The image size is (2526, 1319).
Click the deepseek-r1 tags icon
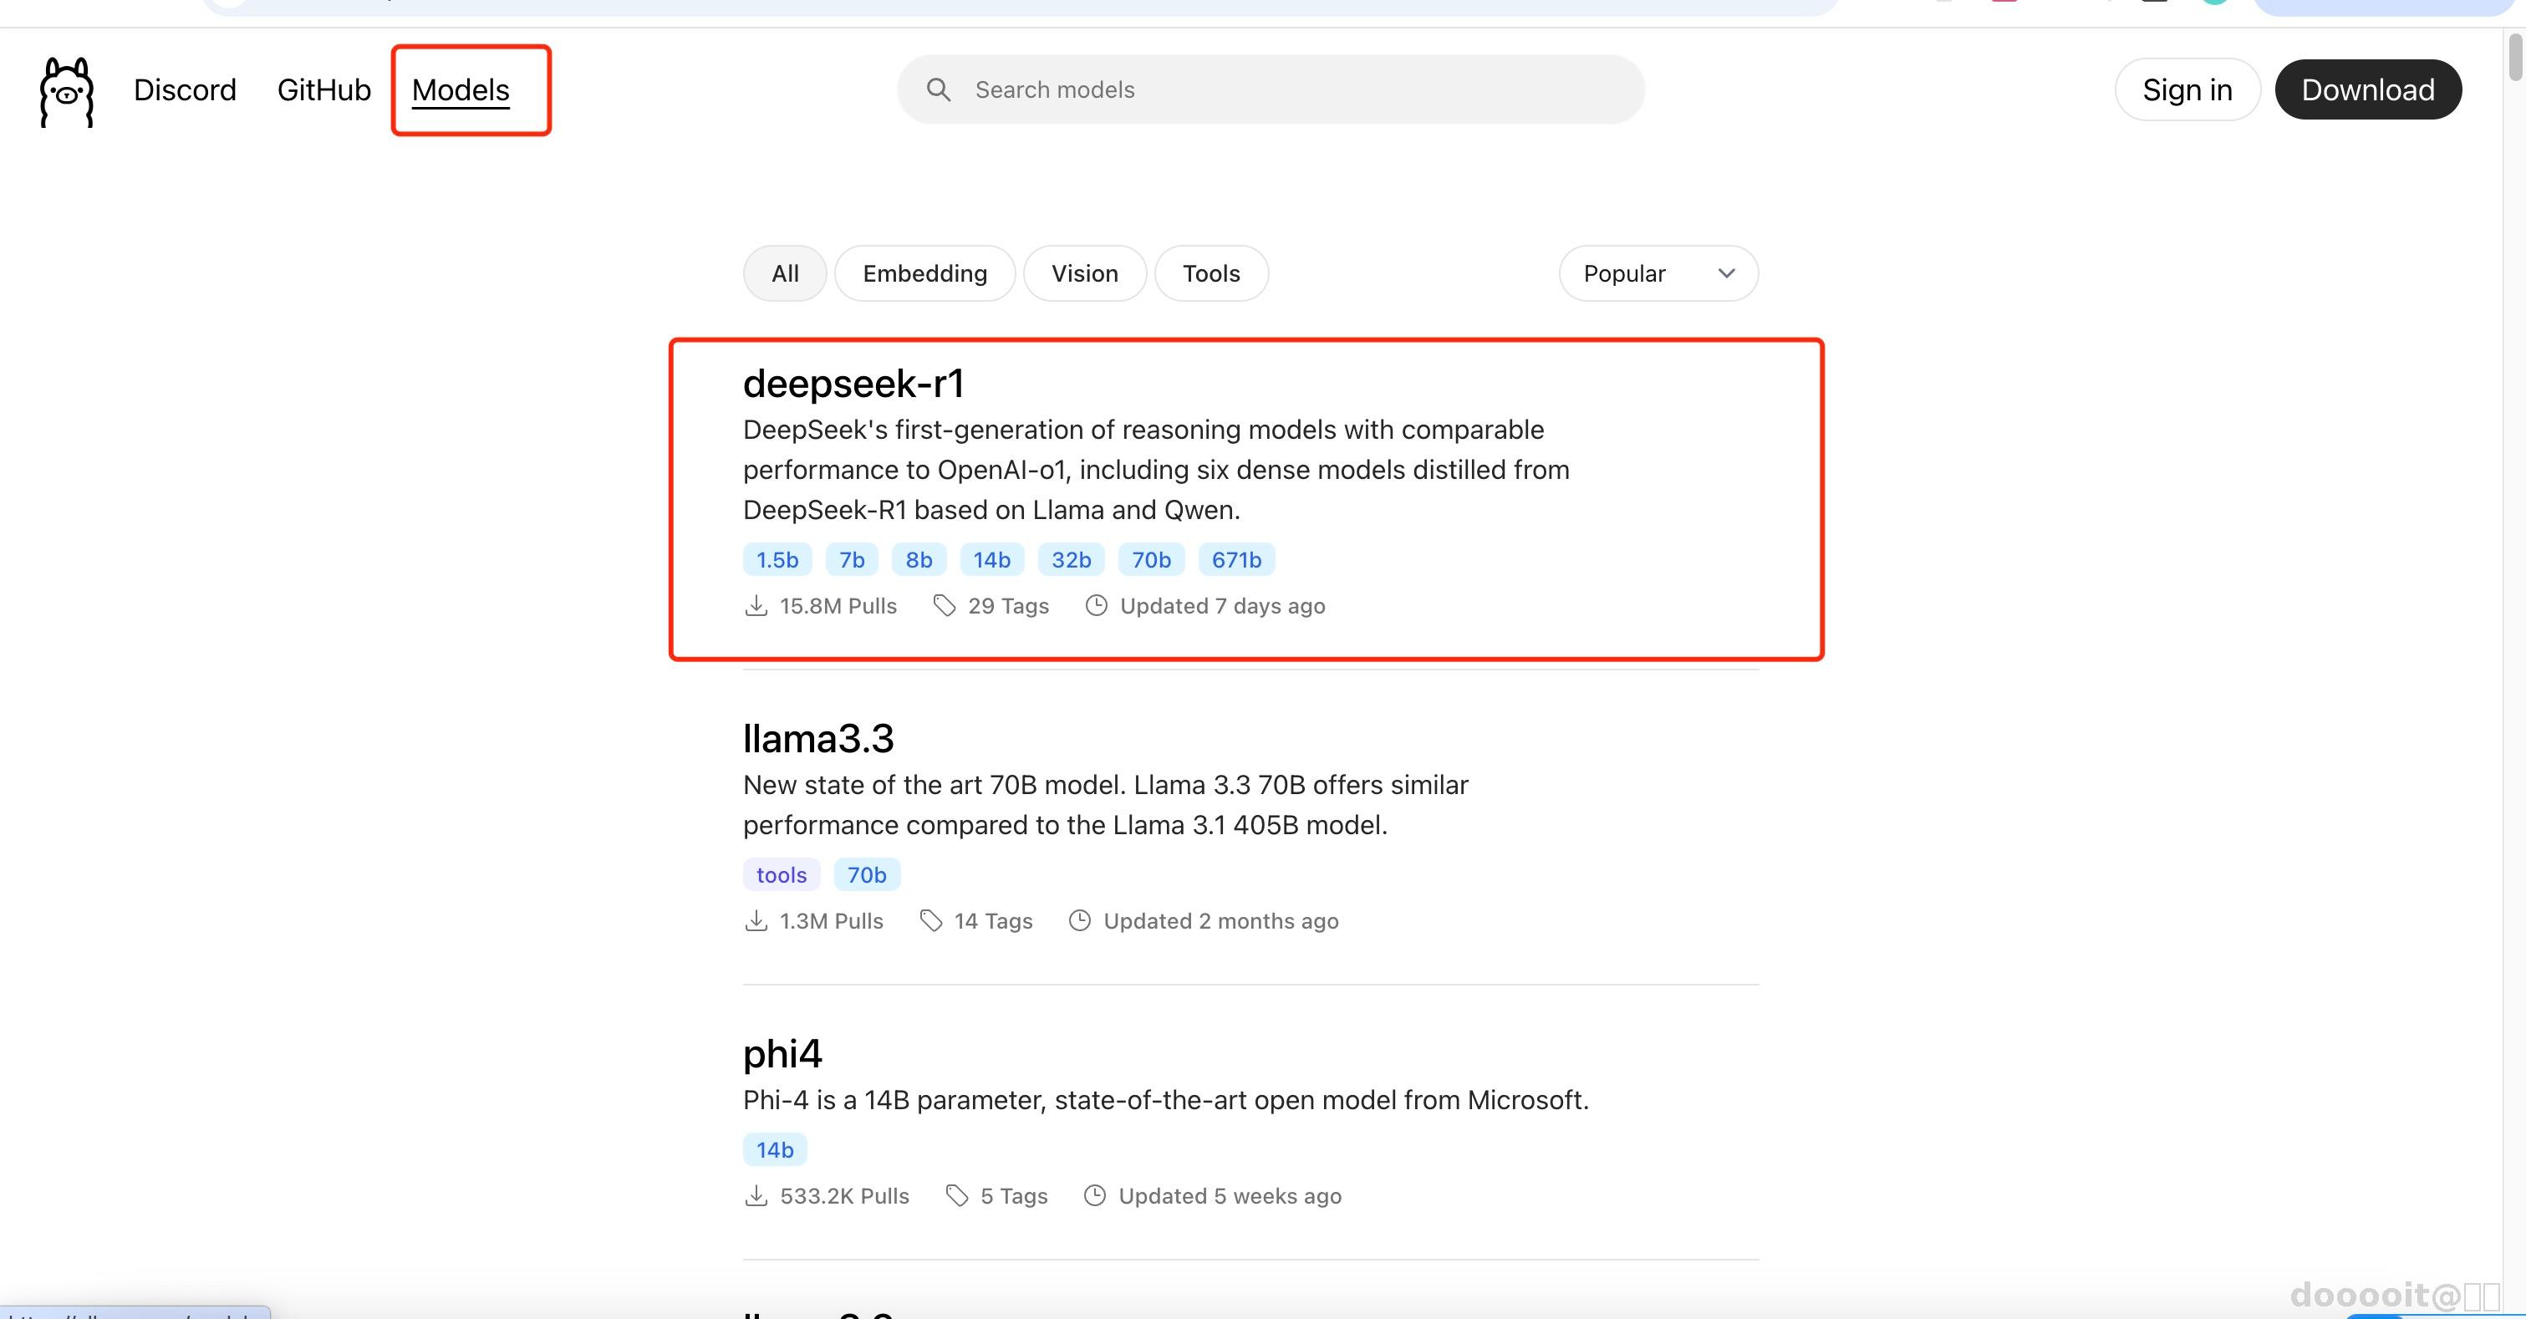click(x=944, y=606)
